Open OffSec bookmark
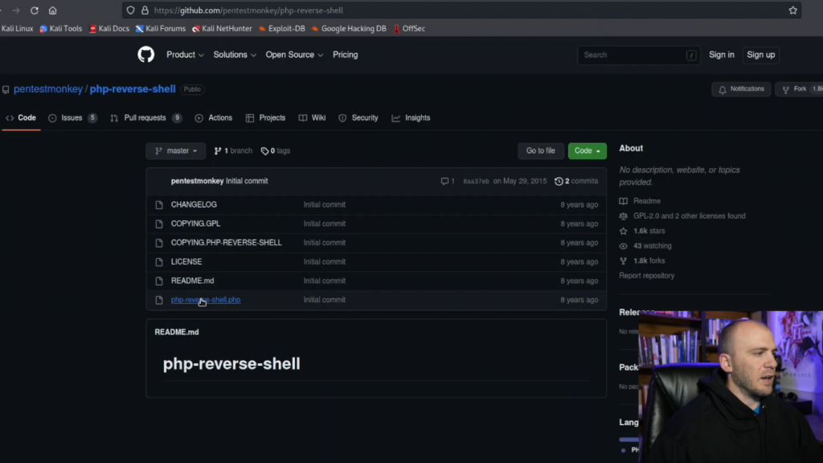The height and width of the screenshot is (463, 823). (x=409, y=28)
